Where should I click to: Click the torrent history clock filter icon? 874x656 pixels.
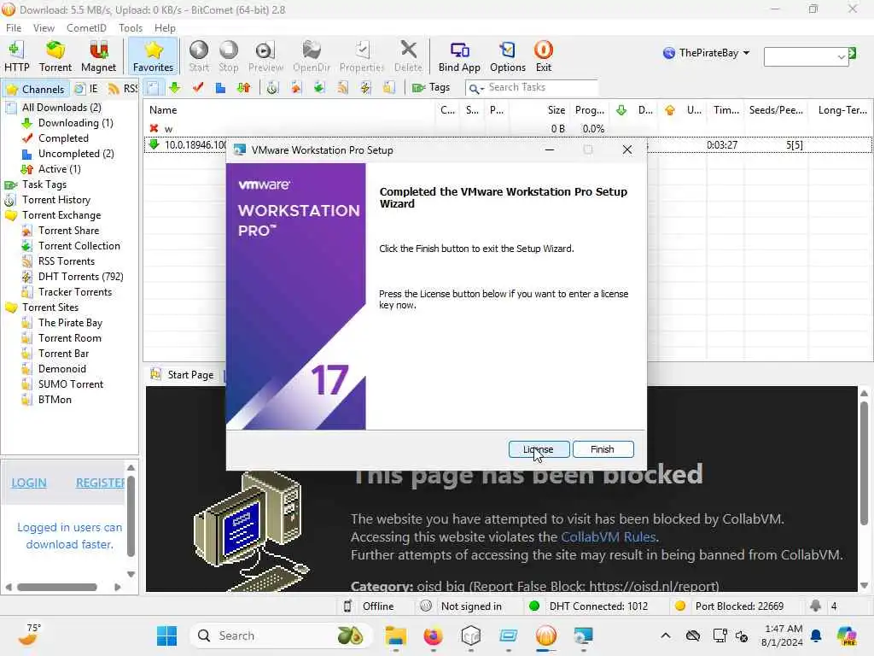[272, 88]
